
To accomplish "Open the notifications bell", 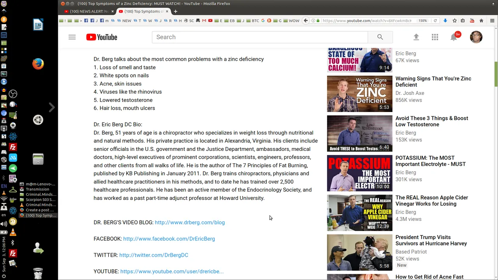I will point(454,37).
